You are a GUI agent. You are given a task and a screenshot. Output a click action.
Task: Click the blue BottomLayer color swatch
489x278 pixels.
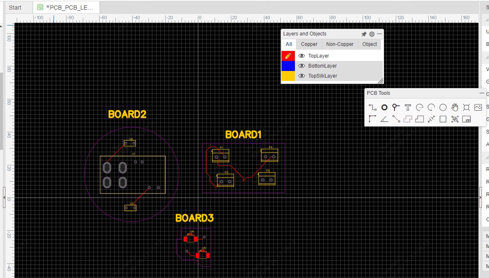288,66
